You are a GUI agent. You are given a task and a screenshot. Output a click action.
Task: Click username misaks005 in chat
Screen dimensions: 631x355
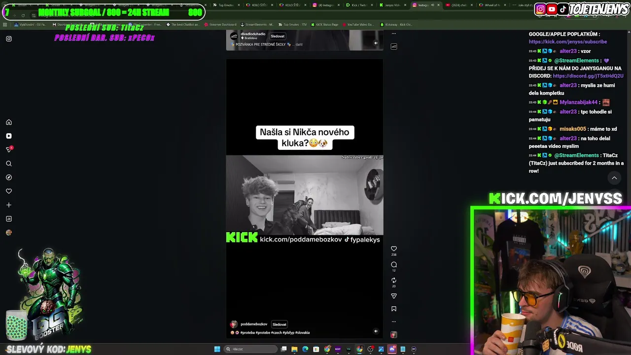(573, 129)
